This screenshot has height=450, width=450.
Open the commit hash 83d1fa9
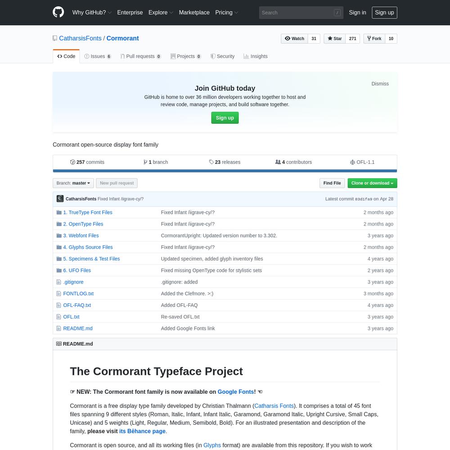coord(363,199)
